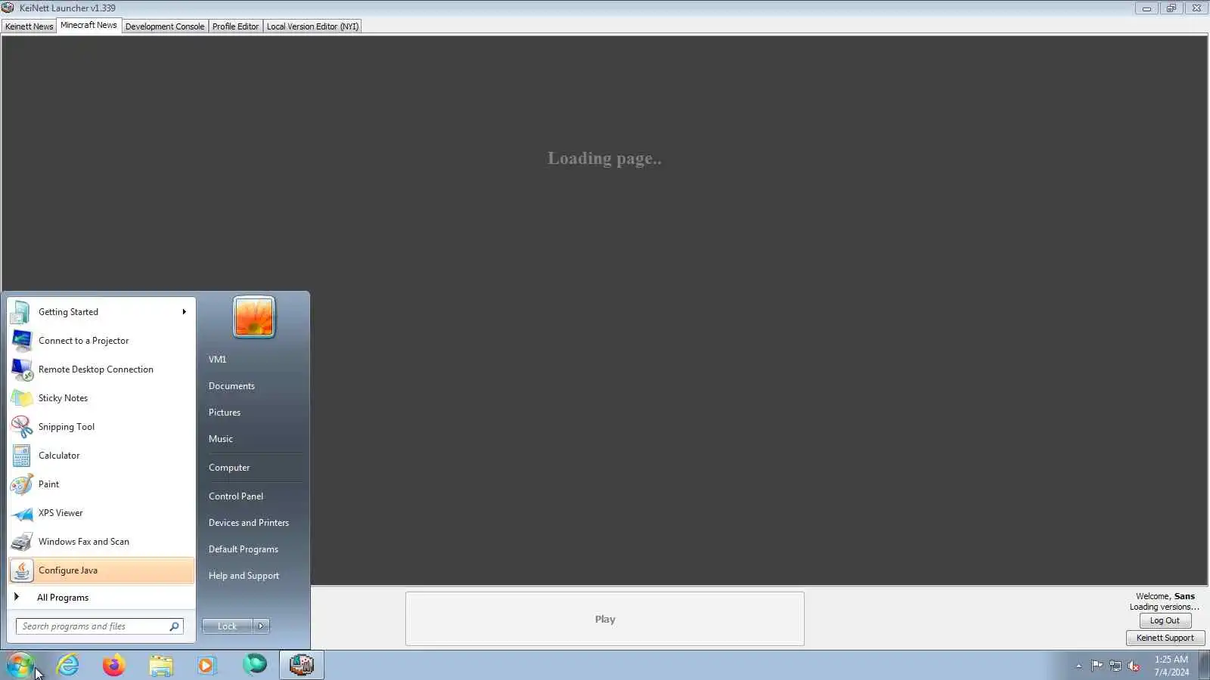The width and height of the screenshot is (1210, 680).
Task: Open the Getting Started icon in Start menu
Action: pyautogui.click(x=21, y=312)
